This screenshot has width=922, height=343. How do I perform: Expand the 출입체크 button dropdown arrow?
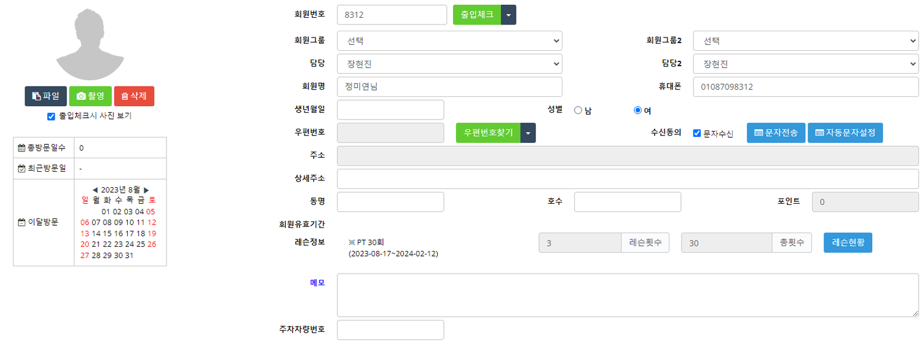(508, 15)
